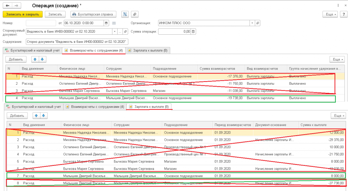This screenshot has width=348, height=191.
Task: Sort upper table by Сумма взаиморасчетов header
Action: (221, 69)
